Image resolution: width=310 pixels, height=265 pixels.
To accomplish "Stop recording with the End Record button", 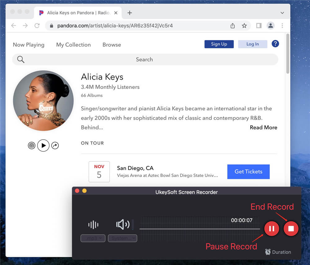I will point(291,228).
